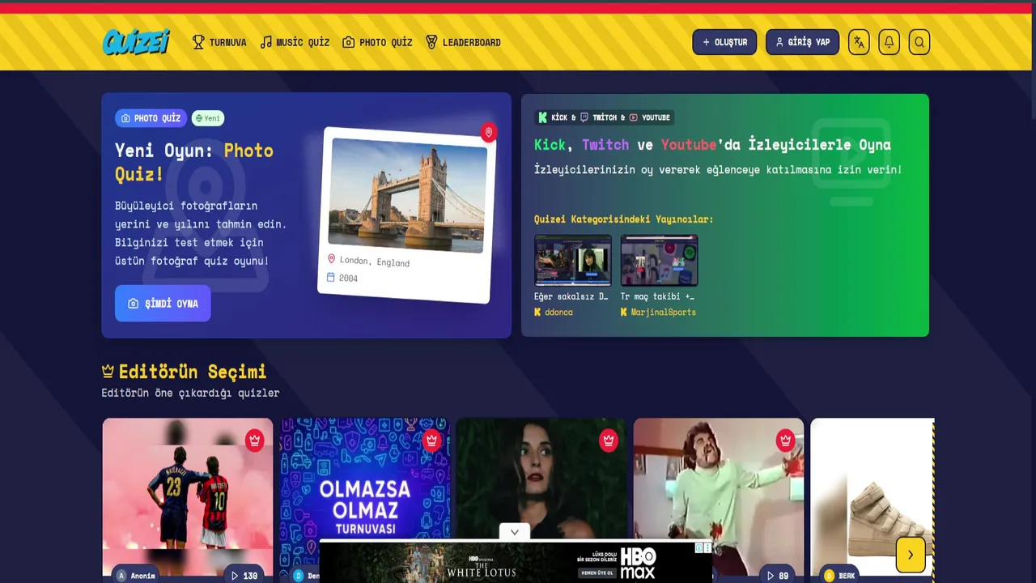Click the Hemen Üye Ol ad button

coord(597,572)
